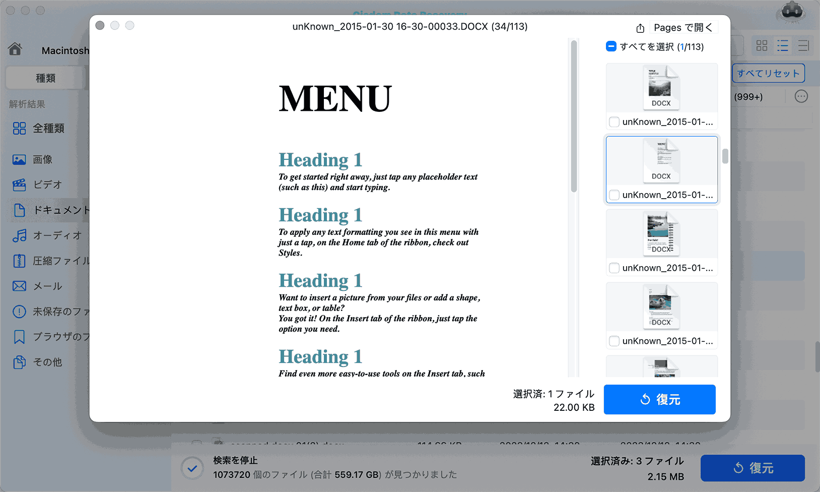
Task: Click the その他 others category icon
Action: click(x=19, y=362)
